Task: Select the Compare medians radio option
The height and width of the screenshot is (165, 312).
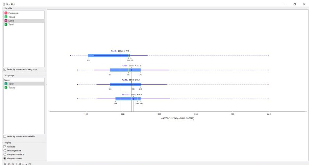Action: point(5,155)
